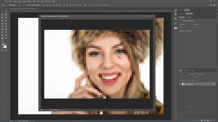218x122 pixels.
Task: Toggle lock all padlock in Layers panel
Action: (193, 81)
